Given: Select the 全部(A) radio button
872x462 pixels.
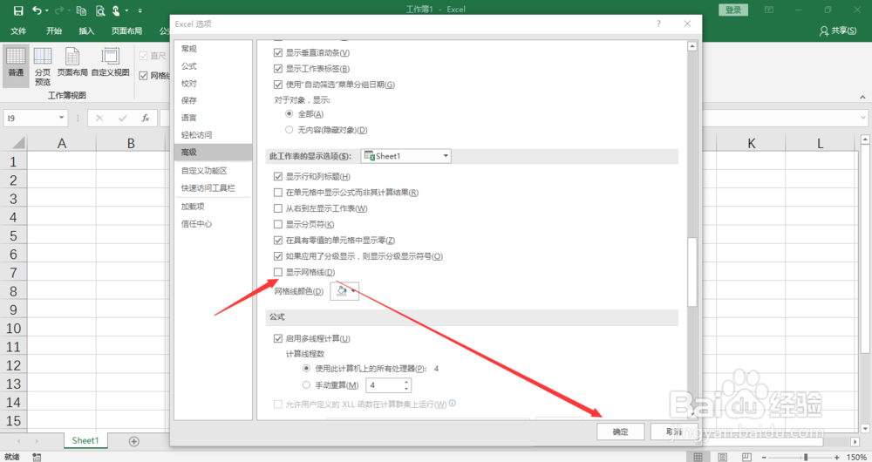Looking at the screenshot, I should pos(289,113).
